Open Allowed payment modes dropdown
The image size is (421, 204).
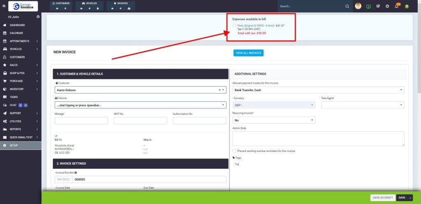click(319, 90)
